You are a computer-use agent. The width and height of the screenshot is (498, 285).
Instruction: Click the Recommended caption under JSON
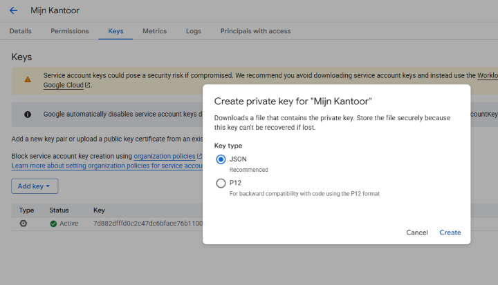[x=249, y=170]
